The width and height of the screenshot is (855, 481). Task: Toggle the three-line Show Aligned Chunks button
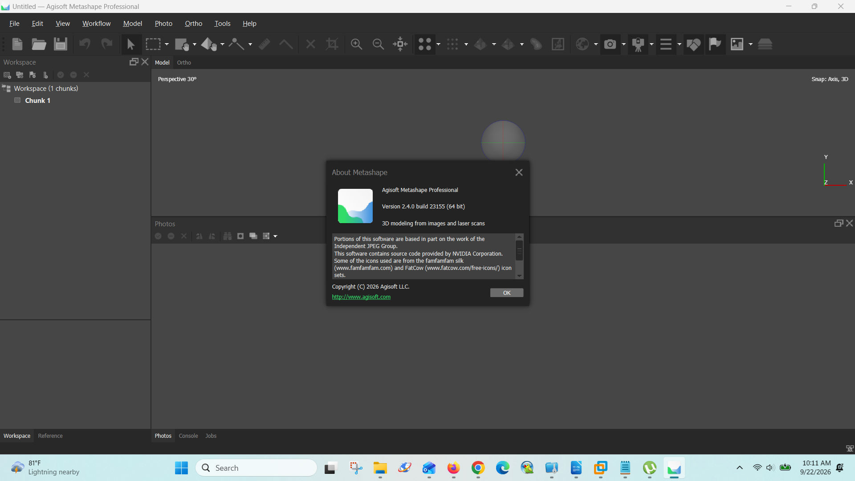click(x=666, y=44)
